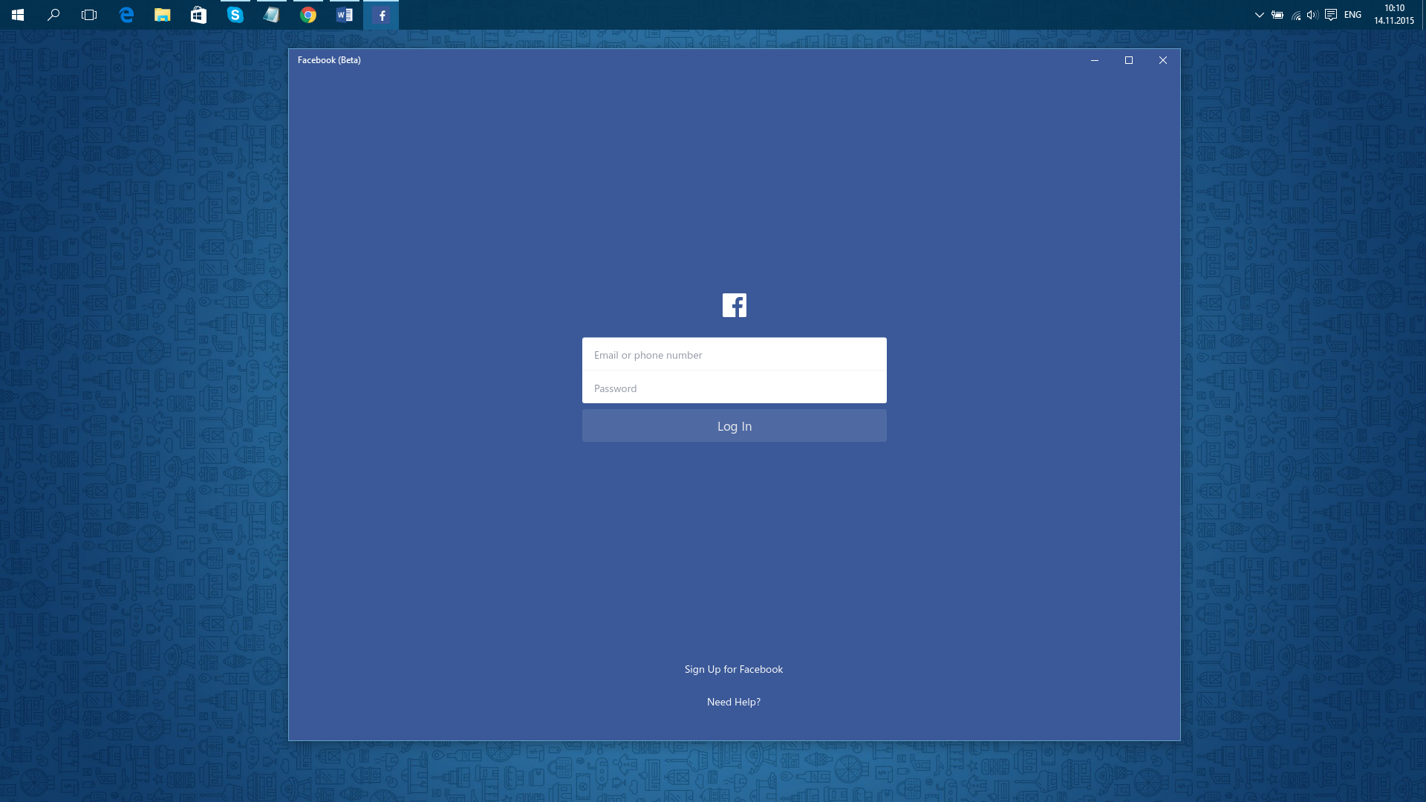The height and width of the screenshot is (802, 1426).
Task: Switch to Microsoft Word on the taskbar
Action: (344, 15)
